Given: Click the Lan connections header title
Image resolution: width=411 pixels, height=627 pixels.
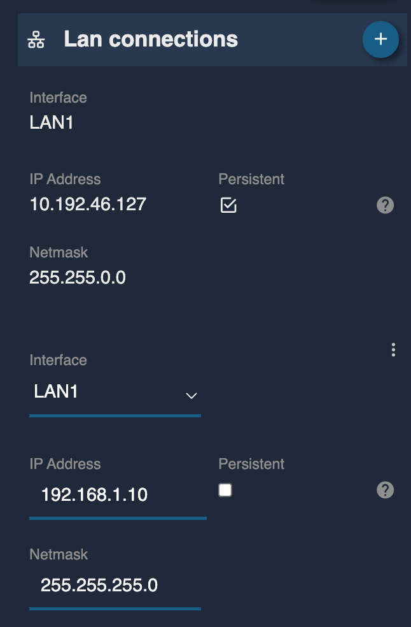Looking at the screenshot, I should tap(151, 40).
